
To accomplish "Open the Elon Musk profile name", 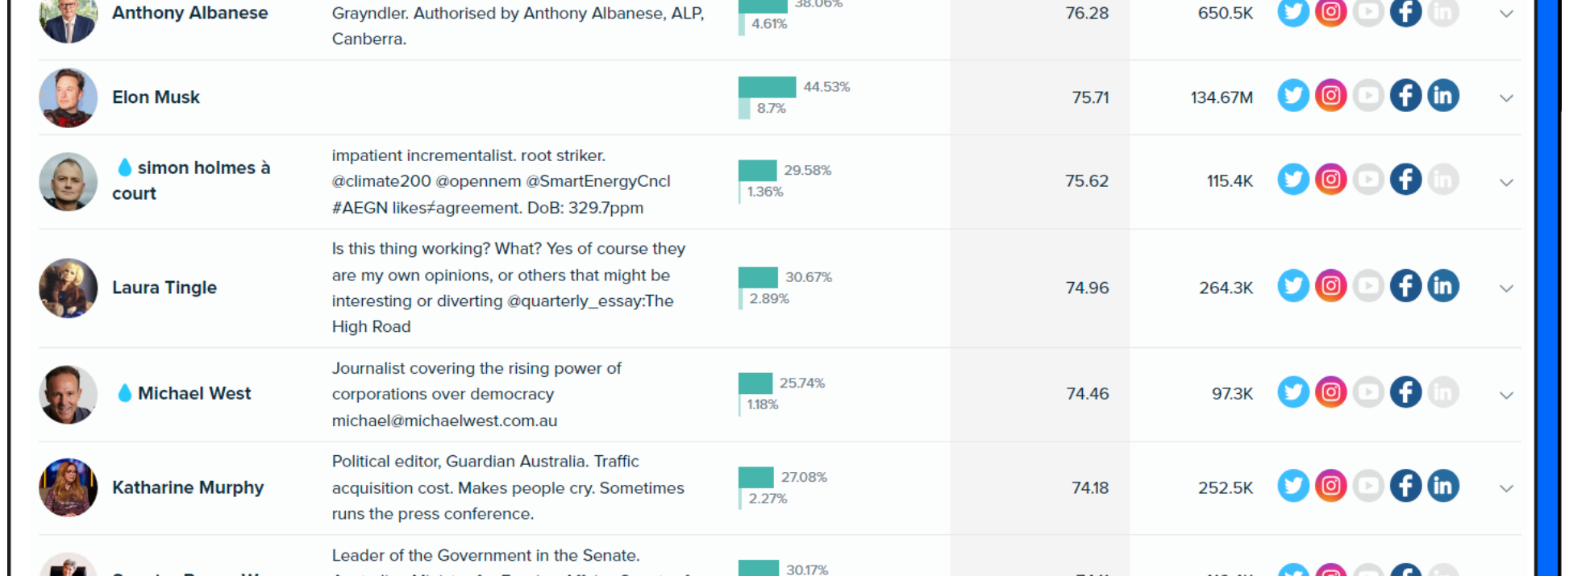I will pyautogui.click(x=156, y=97).
